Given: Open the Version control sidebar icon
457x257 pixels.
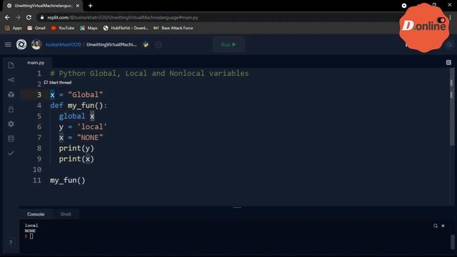Looking at the screenshot, I should coord(11,80).
